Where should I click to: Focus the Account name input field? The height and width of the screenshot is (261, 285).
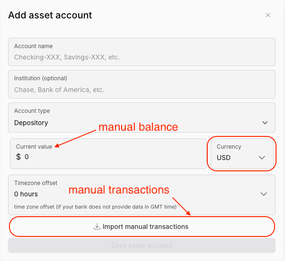click(x=141, y=57)
